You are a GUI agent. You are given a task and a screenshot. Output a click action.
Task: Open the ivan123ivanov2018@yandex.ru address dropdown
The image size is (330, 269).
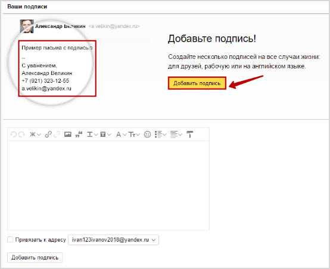113,240
